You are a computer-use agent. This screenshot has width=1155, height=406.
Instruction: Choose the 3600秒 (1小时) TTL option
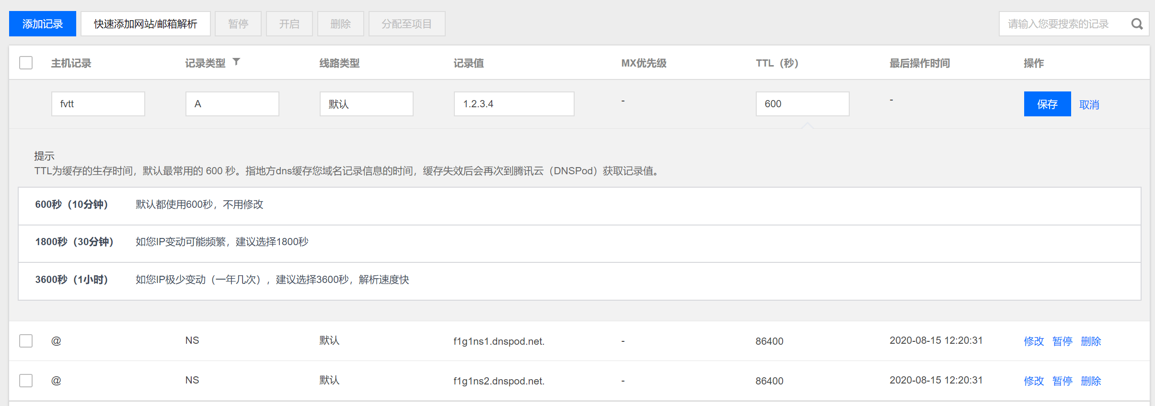click(72, 280)
